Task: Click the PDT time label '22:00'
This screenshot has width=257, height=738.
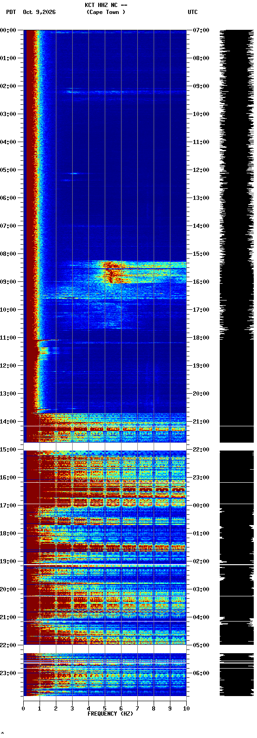Action: click(x=8, y=645)
